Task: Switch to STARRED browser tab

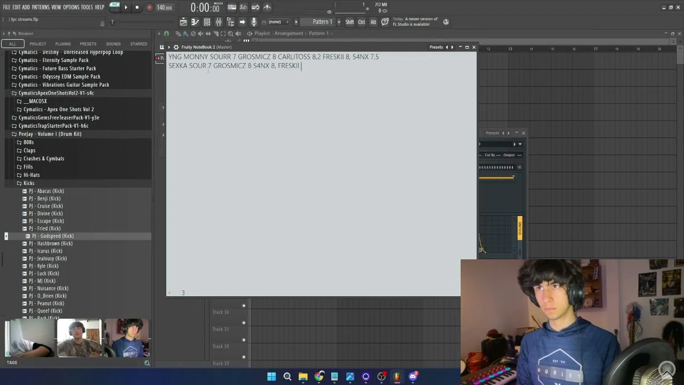Action: tap(138, 44)
